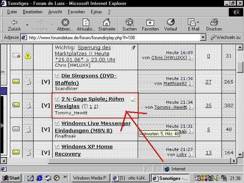
Task: Open the Windows Start menu
Action: click(11, 178)
